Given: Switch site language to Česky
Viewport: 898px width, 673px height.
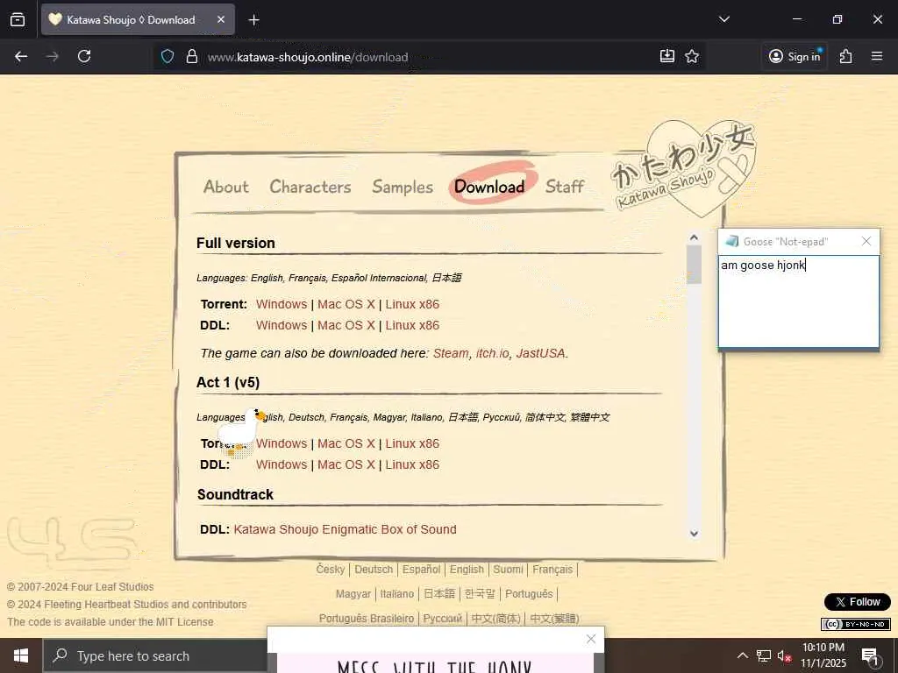Looking at the screenshot, I should click(x=331, y=570).
